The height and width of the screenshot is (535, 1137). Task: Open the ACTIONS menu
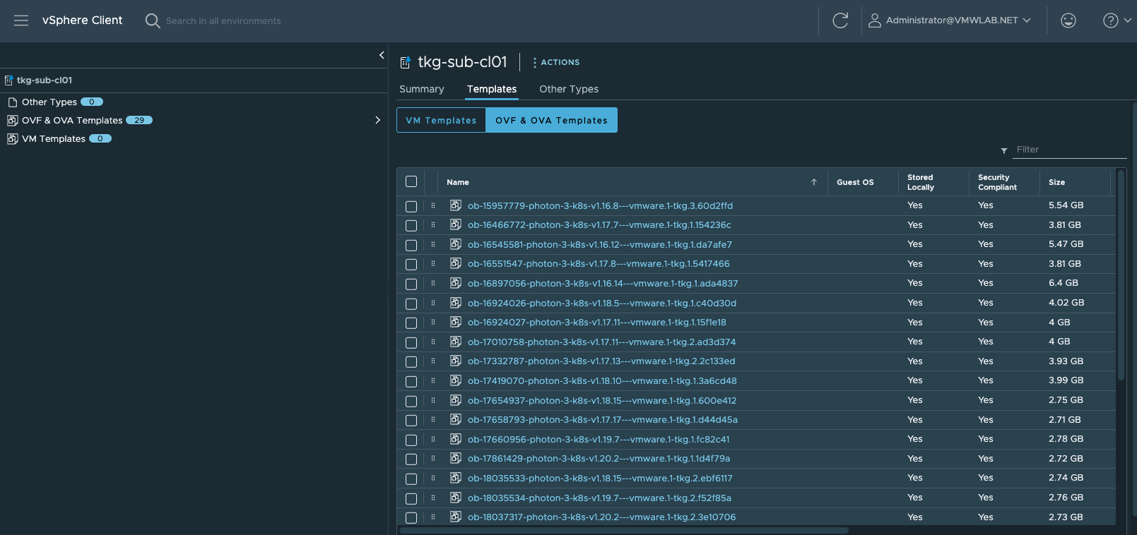[556, 62]
